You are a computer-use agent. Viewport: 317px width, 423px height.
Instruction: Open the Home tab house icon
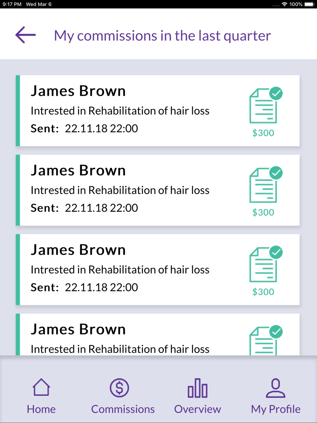coord(41,387)
